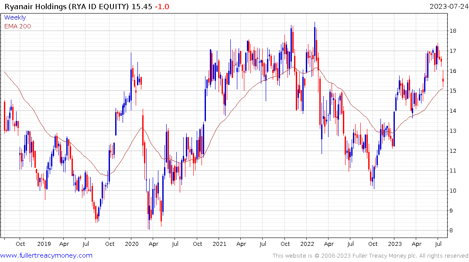Click the EMA 200 legend label
The width and height of the screenshot is (469, 262).
17,26
